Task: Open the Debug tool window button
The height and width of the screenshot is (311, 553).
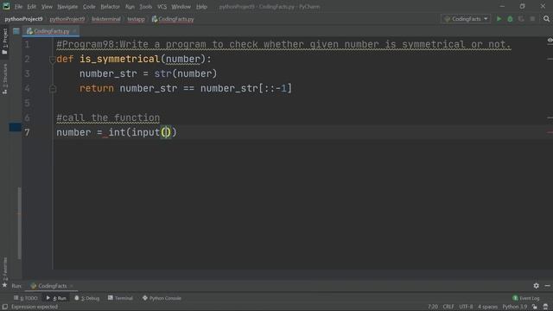Action: point(86,298)
